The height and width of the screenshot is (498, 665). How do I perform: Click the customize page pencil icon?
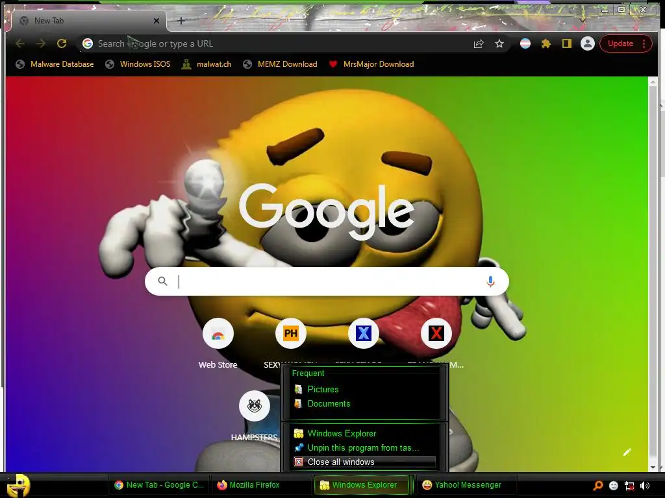tap(627, 452)
